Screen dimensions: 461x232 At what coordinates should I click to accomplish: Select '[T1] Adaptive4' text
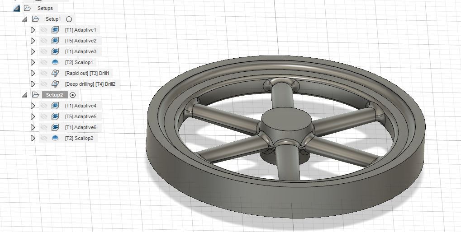point(81,106)
